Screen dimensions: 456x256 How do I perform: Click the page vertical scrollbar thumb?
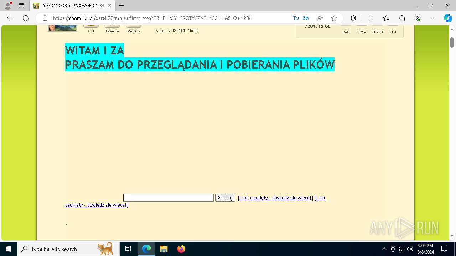pos(452,42)
